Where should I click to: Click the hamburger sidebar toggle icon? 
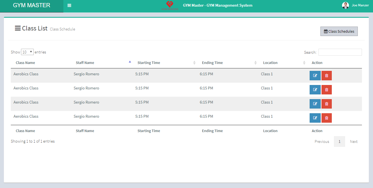69,6
